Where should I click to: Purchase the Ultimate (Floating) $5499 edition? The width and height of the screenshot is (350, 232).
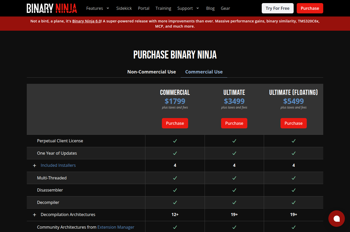click(x=294, y=123)
